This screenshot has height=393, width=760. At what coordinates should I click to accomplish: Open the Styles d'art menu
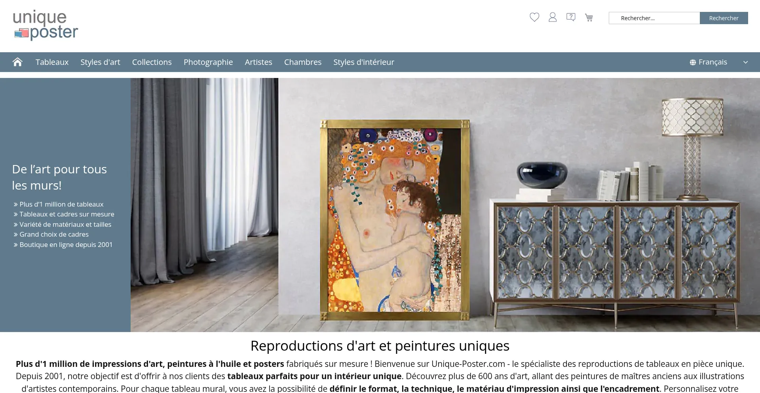coord(100,62)
